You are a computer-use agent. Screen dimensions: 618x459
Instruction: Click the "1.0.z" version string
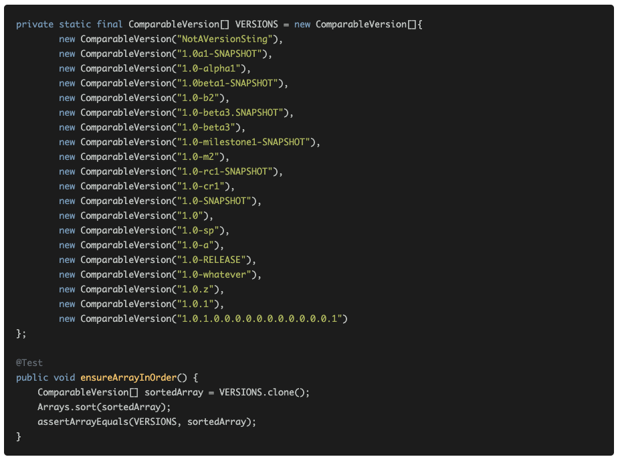(195, 289)
